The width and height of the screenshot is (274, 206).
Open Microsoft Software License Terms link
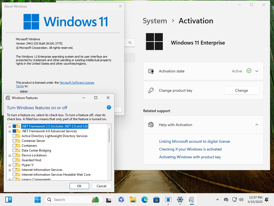click(77, 83)
